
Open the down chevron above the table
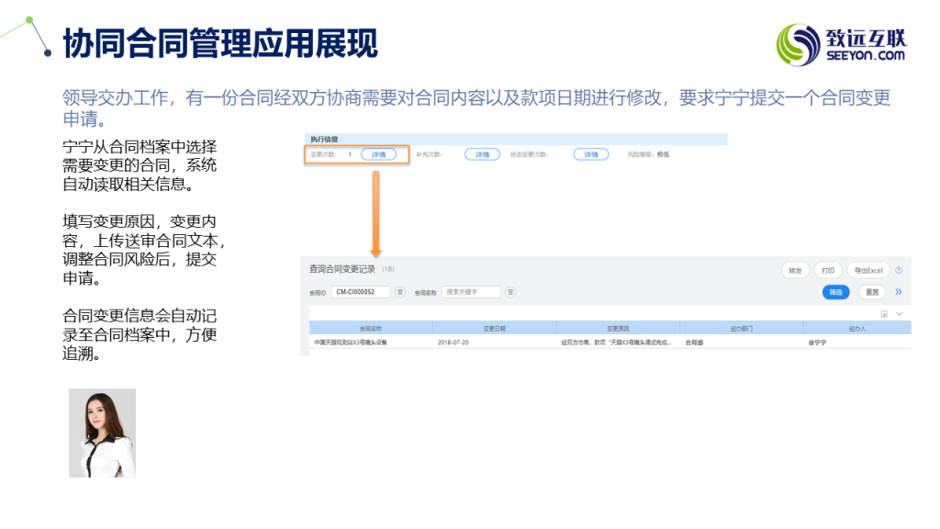899,313
